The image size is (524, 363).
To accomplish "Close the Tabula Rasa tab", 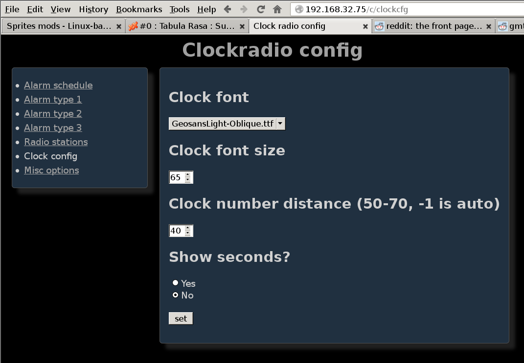I will pyautogui.click(x=242, y=26).
